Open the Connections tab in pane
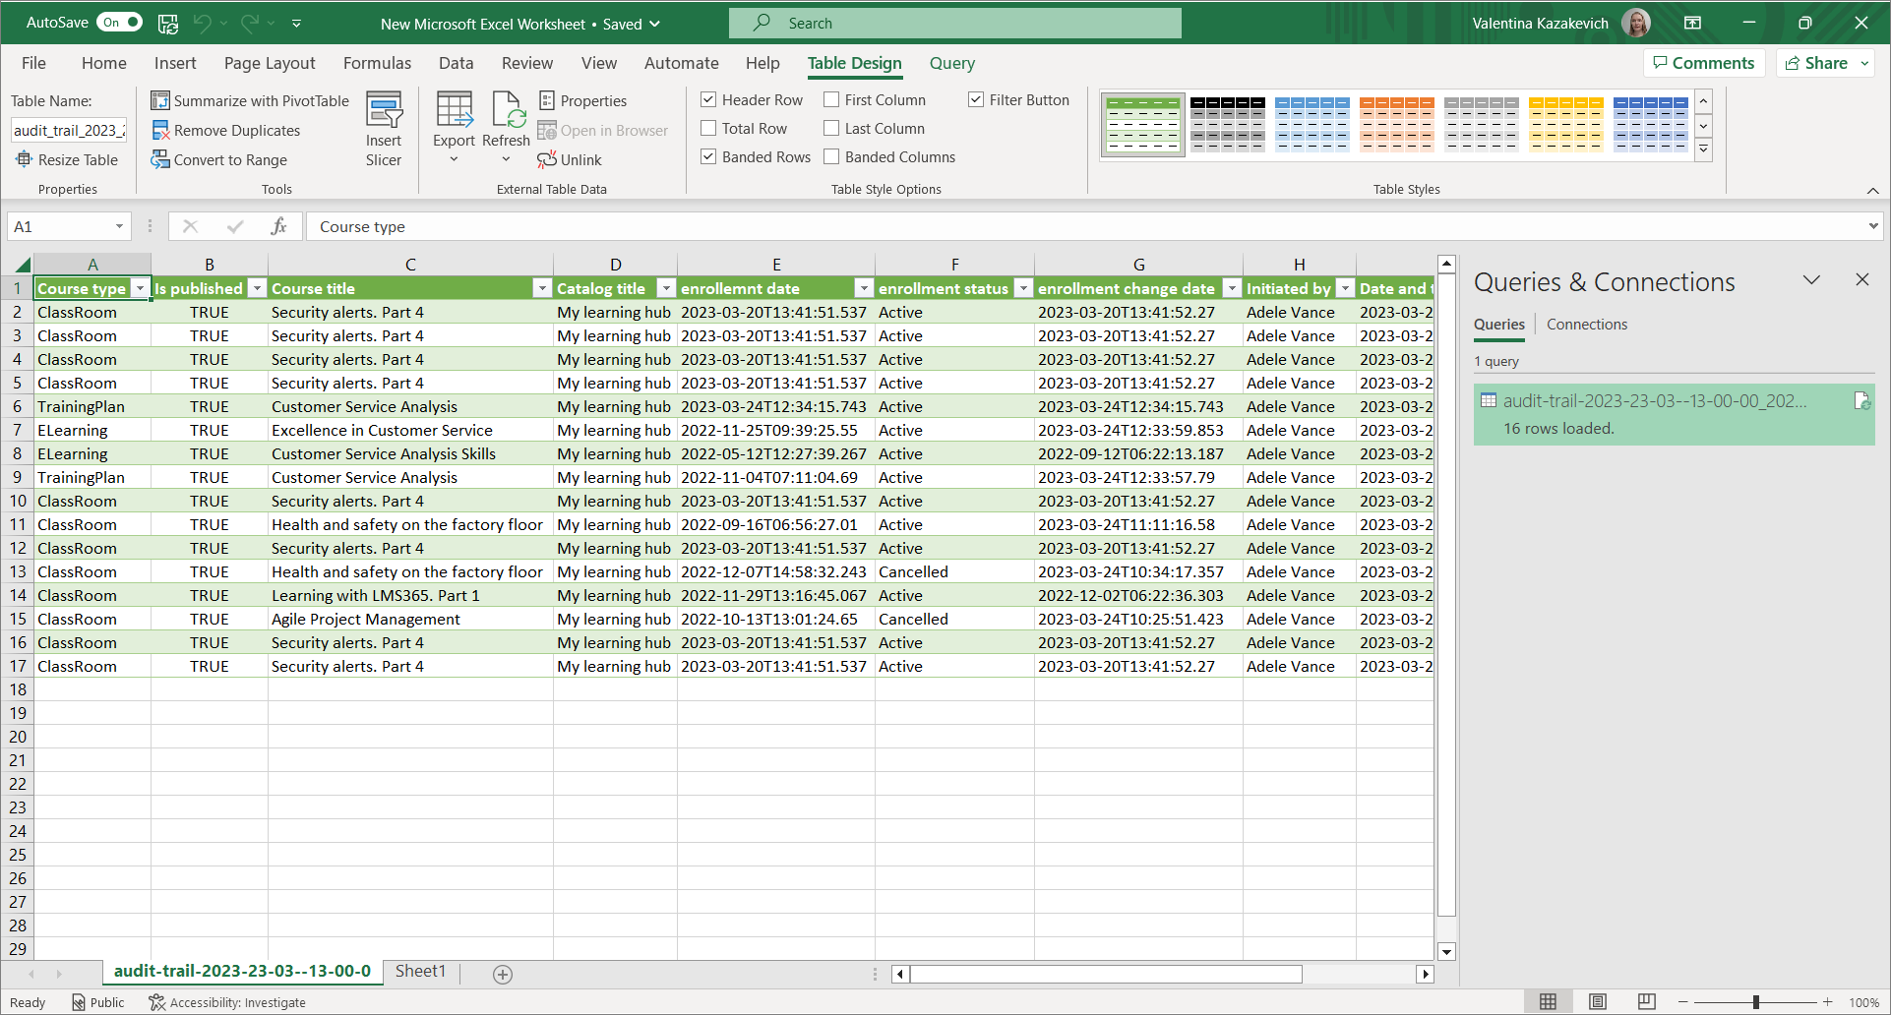This screenshot has height=1015, width=1891. click(1586, 324)
